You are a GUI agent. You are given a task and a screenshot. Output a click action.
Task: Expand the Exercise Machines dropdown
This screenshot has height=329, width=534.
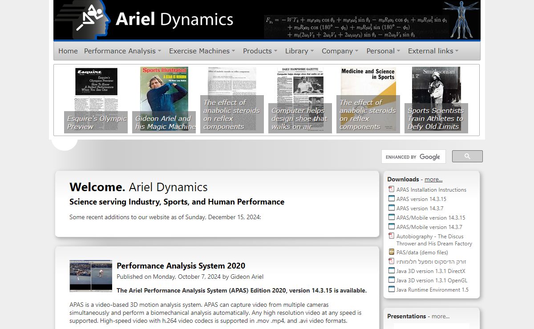tap(202, 51)
